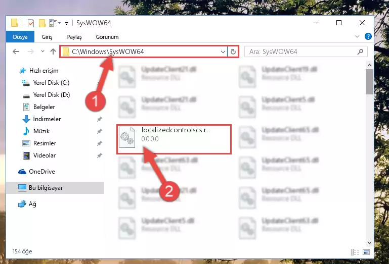Select Bu bilgisayar in navigation pane
The height and width of the screenshot is (264, 389).
coord(55,188)
